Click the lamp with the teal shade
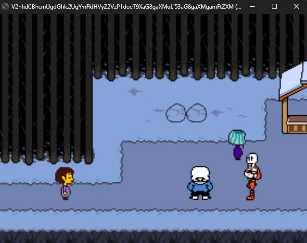The image size is (307, 243). click(238, 145)
